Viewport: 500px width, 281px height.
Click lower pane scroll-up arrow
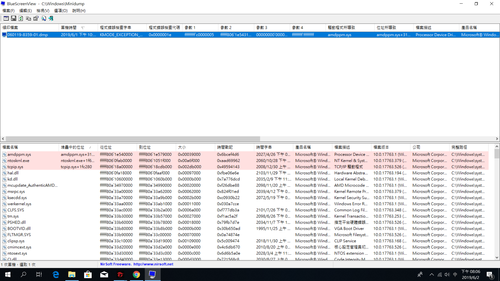(497, 146)
